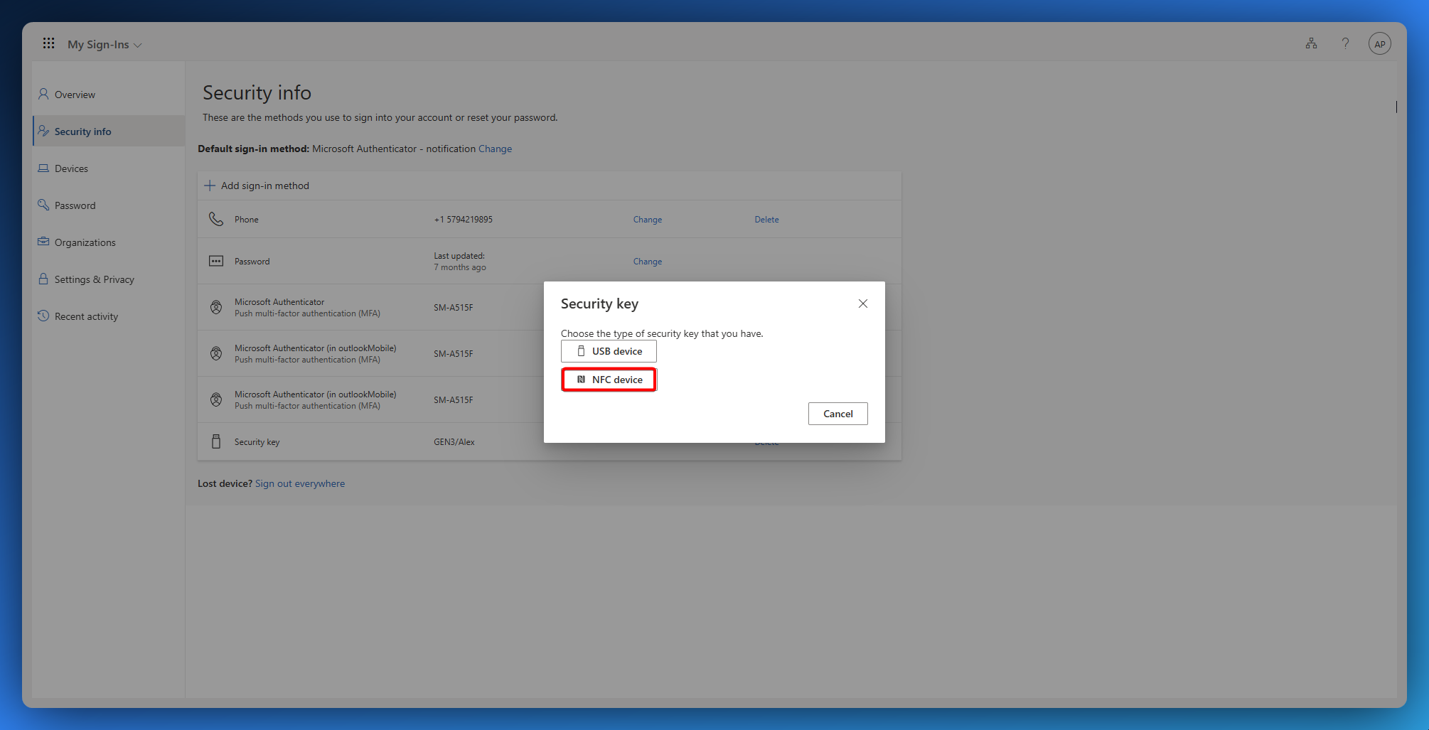Image resolution: width=1429 pixels, height=730 pixels.
Task: Open Recent activity in sidebar
Action: [109, 316]
